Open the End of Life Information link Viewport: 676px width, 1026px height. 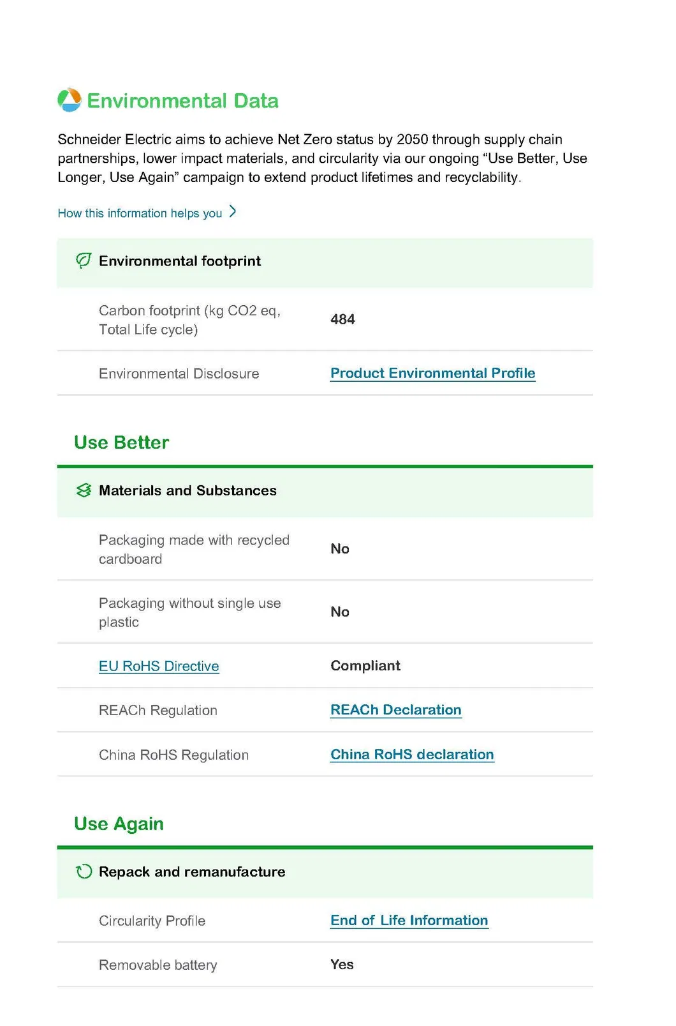tap(409, 921)
